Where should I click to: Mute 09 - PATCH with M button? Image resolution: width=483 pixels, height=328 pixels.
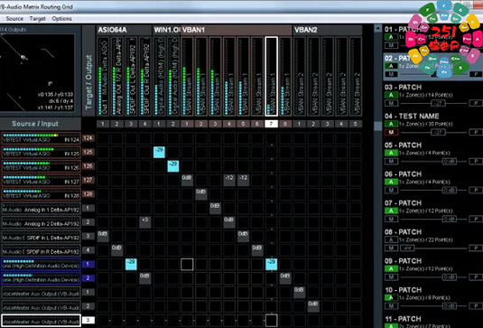pos(391,277)
